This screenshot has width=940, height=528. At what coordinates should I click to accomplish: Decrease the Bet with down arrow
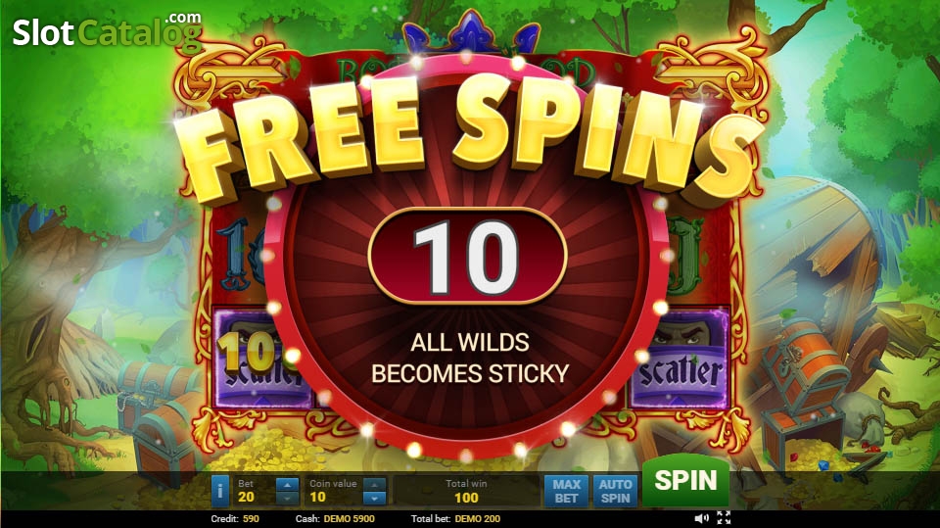pos(287,498)
